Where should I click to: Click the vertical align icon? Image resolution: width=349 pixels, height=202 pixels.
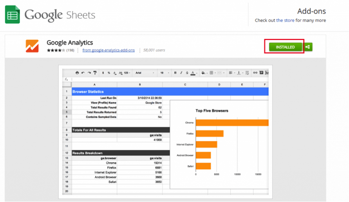239,73
